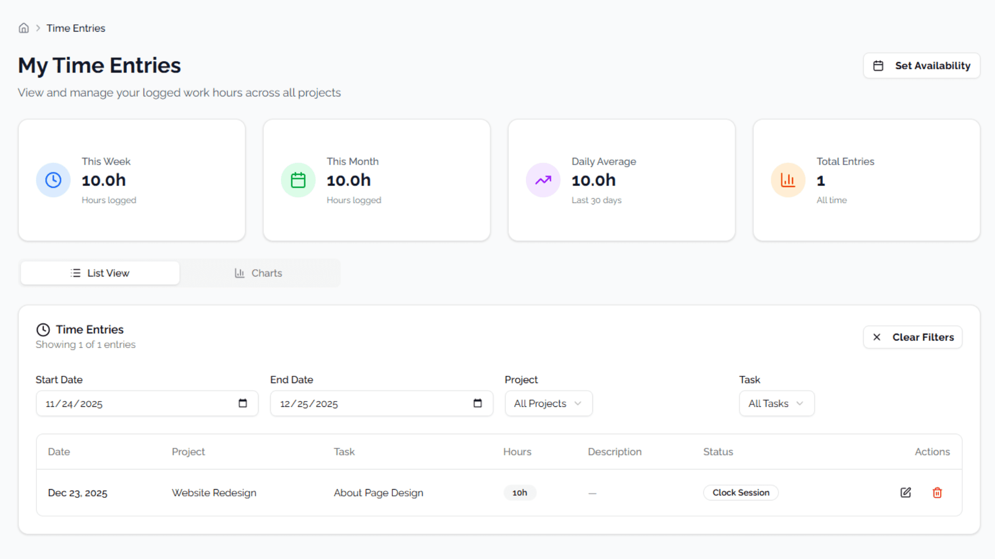Edit the Dec 23 time entry with pencil icon
The image size is (995, 559).
point(905,492)
